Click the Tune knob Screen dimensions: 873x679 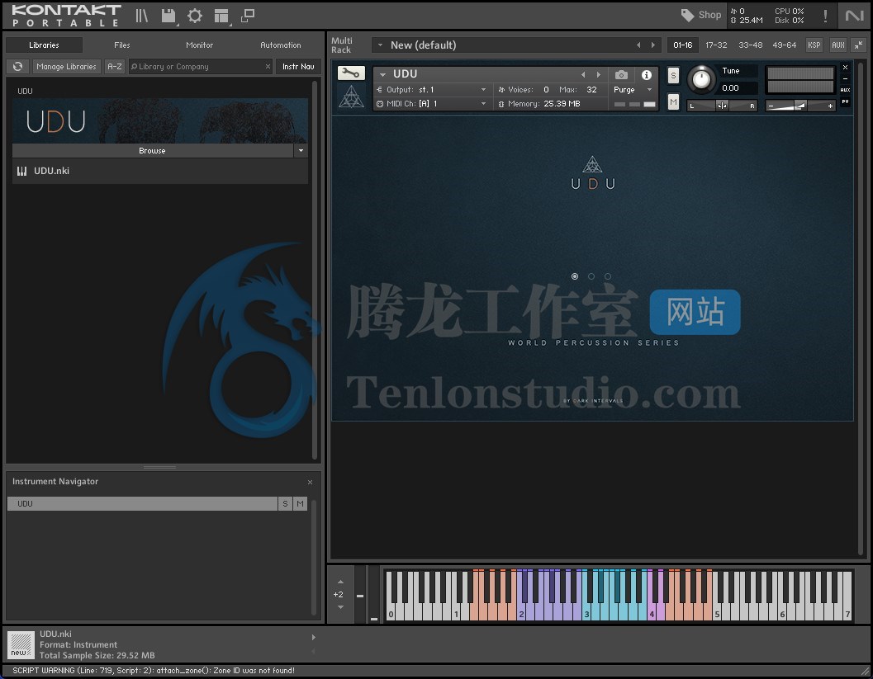tap(701, 79)
